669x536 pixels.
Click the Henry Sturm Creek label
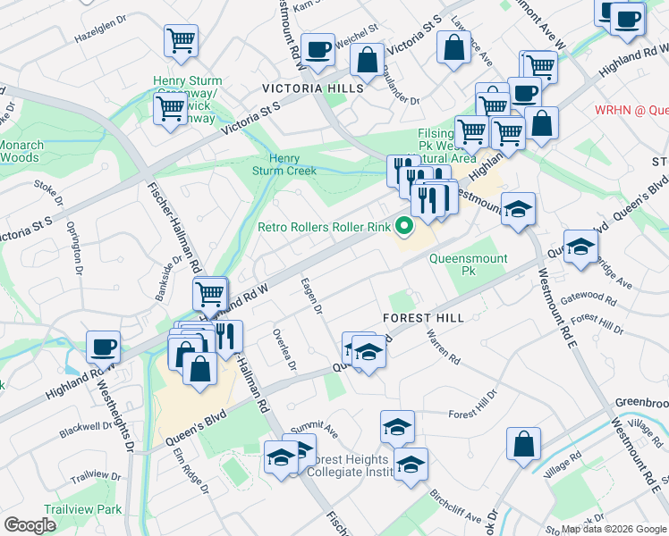284,165
